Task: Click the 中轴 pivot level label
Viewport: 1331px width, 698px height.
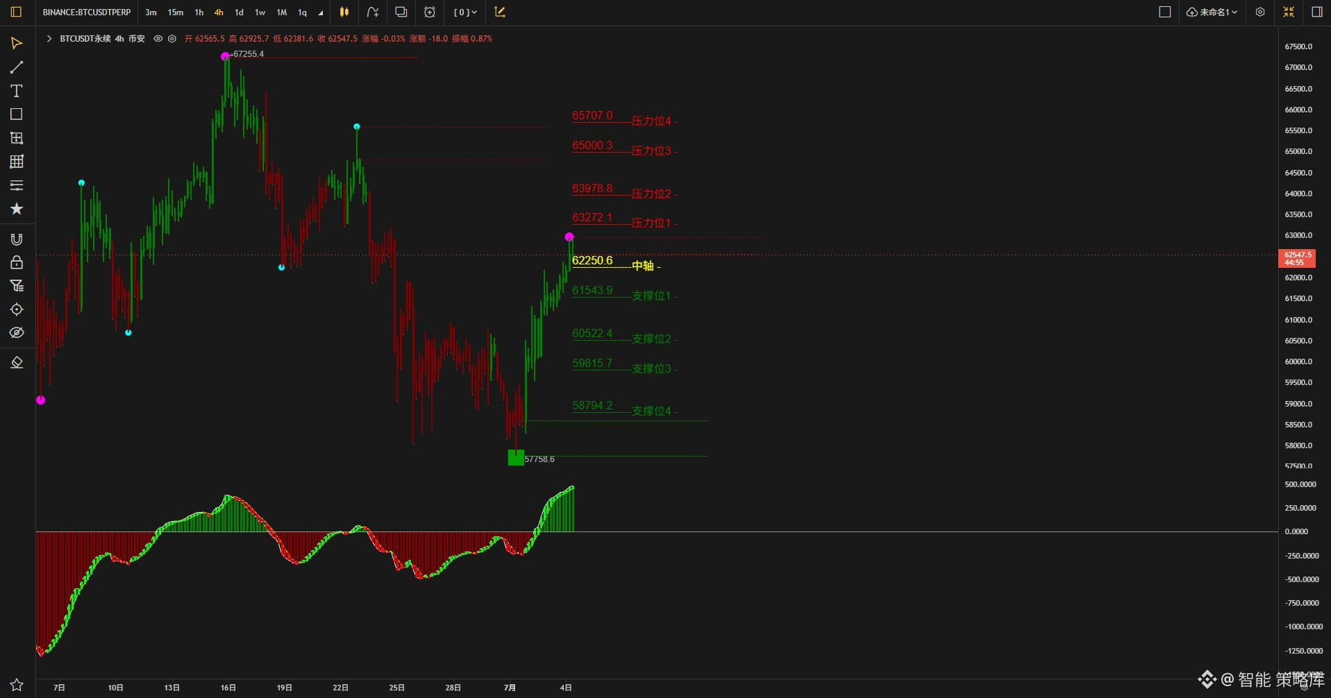Action: (x=643, y=266)
